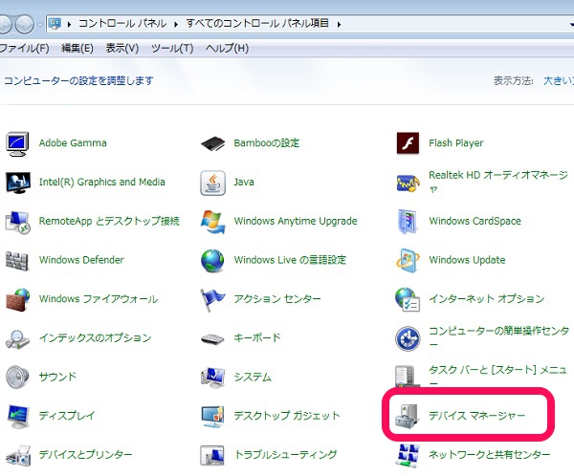Open the キーボード link text
574x476 pixels.
click(x=257, y=337)
